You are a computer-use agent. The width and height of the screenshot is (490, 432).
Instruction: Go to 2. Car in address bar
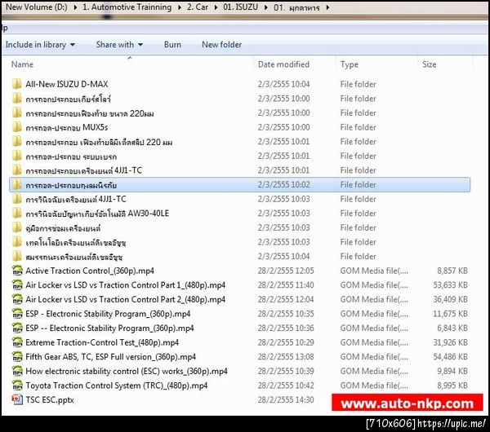pyautogui.click(x=198, y=7)
